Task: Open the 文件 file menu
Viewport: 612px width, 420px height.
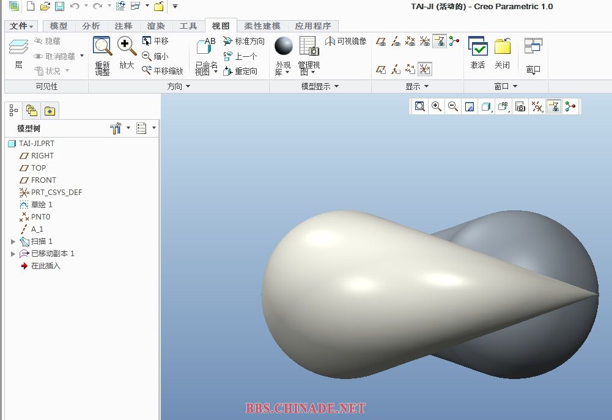Action: (22, 26)
